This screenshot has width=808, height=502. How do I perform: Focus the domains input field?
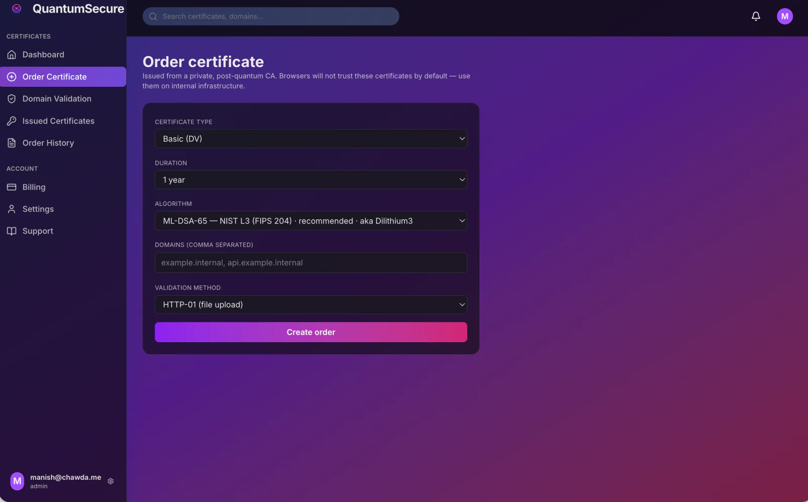coord(311,263)
